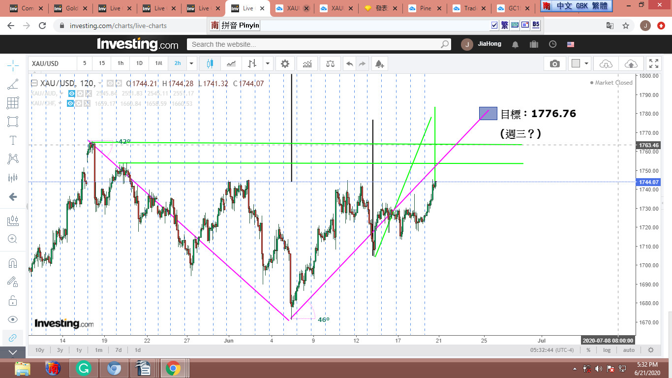Expand the bar style dropdown arrow
Viewport: 672px width, 378px height.
(268, 63)
